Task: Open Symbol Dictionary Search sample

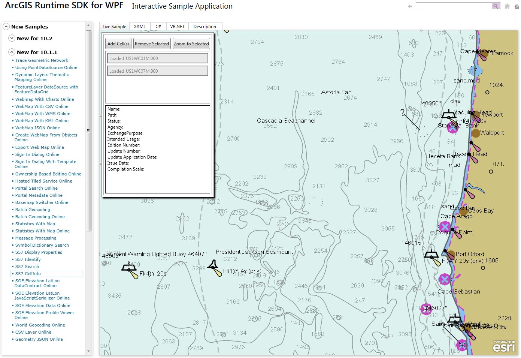Action: coord(42,245)
